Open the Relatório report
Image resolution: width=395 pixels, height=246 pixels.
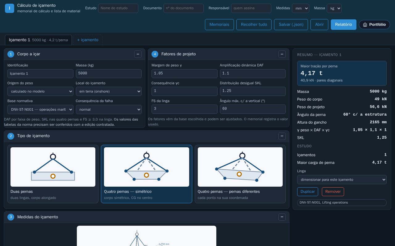pos(343,25)
